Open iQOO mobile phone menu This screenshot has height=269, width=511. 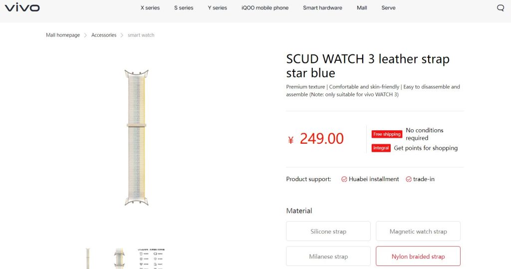click(x=265, y=8)
